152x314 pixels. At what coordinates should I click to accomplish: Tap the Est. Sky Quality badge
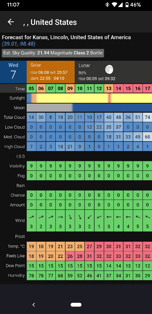[x=53, y=53]
